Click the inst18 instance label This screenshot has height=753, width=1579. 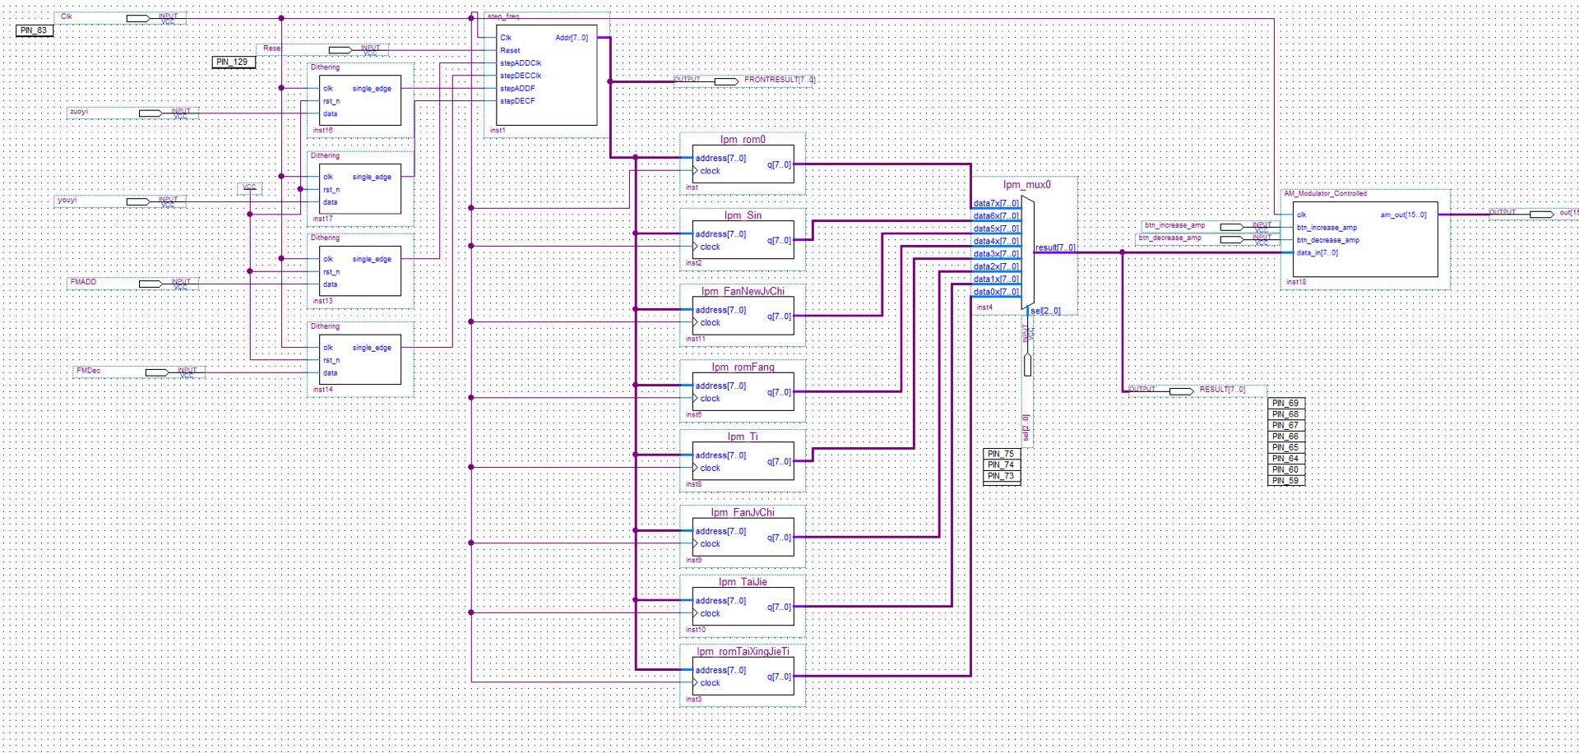click(1296, 282)
